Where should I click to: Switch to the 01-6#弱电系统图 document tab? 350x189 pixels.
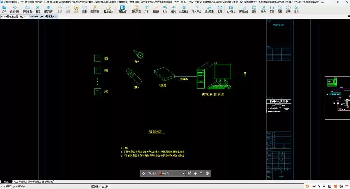[13, 17]
